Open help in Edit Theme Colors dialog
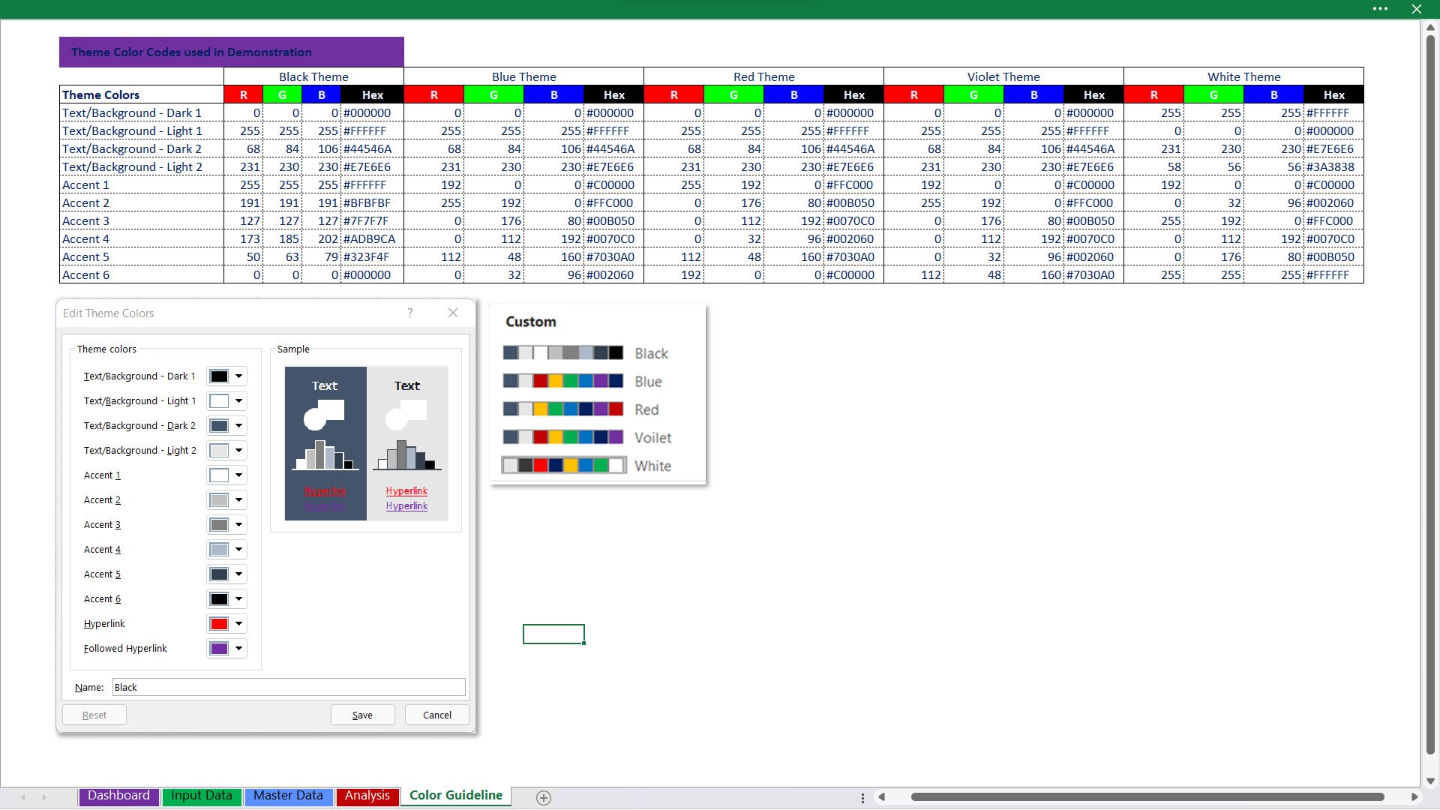The image size is (1440, 810). 410,313
